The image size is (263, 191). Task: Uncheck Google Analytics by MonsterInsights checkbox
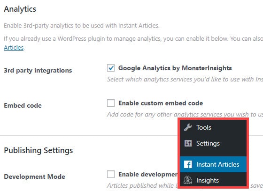pyautogui.click(x=111, y=68)
